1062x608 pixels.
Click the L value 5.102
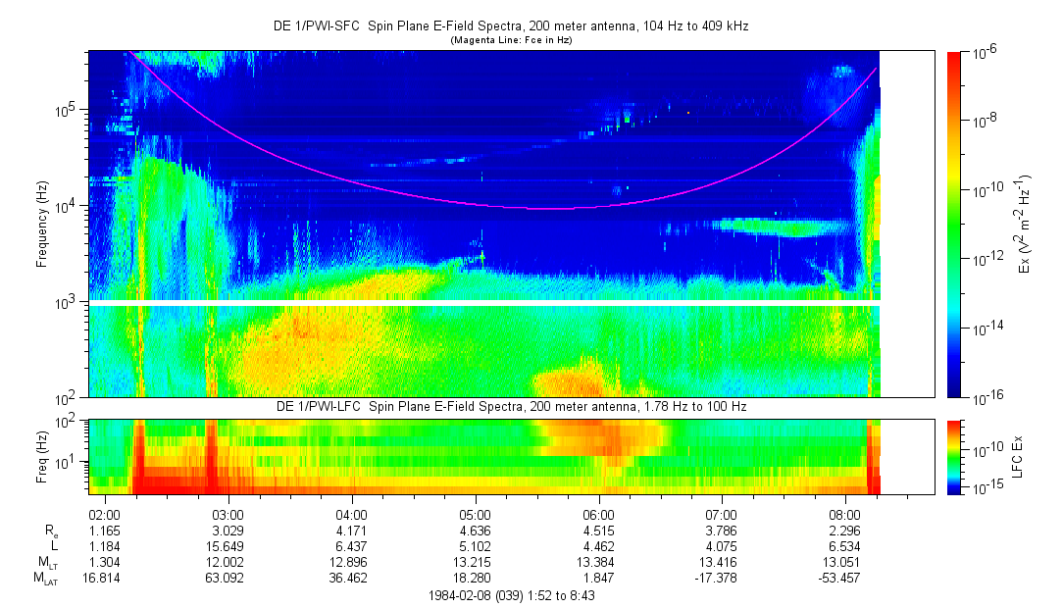click(475, 546)
